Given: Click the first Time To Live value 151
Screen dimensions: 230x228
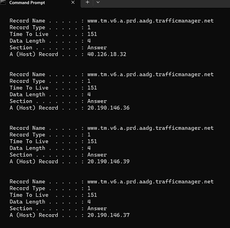Looking at the screenshot, I should tap(92, 34).
